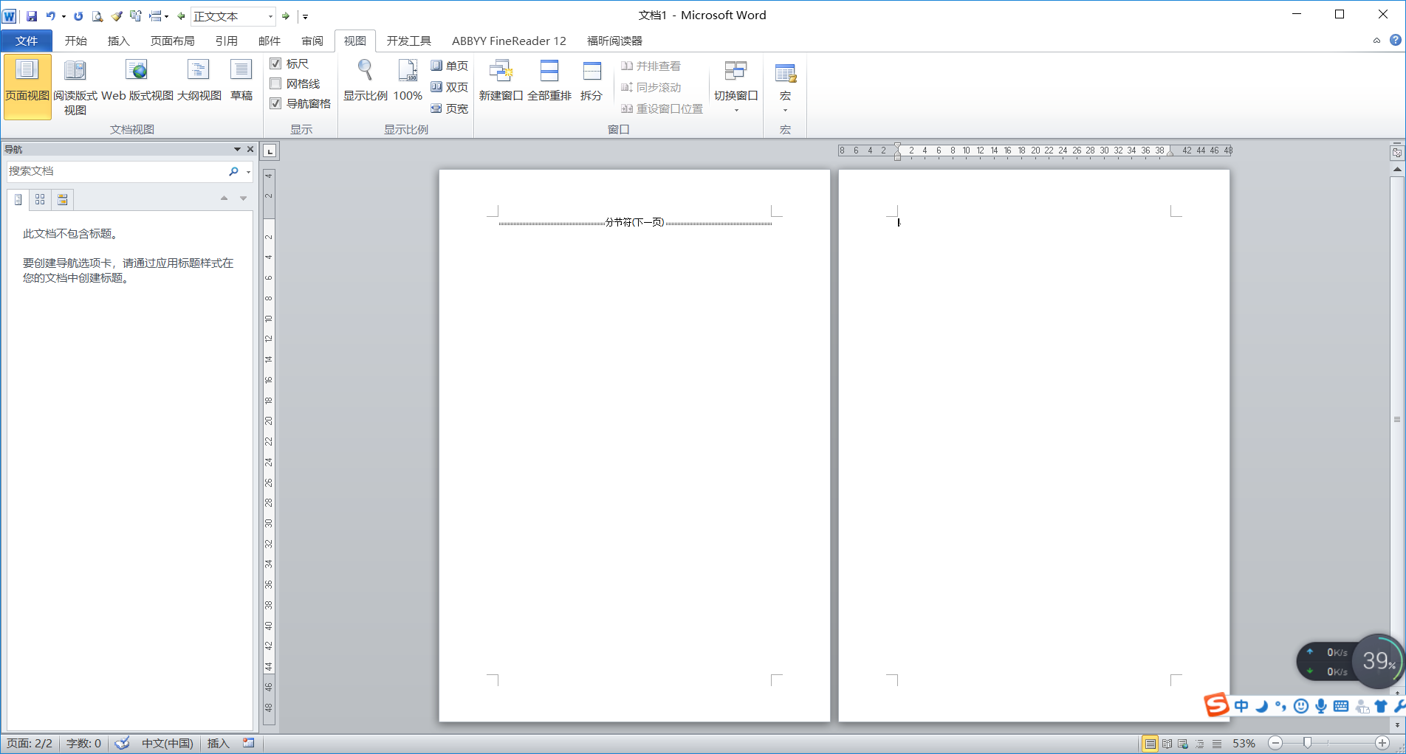Click the macro recording icon in status bar
This screenshot has width=1406, height=754.
[x=249, y=743]
